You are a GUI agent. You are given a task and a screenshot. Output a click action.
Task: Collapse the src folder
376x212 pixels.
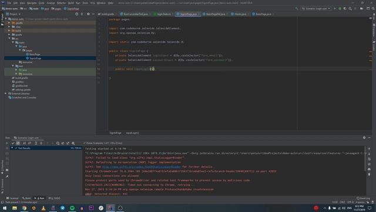pos(9,38)
